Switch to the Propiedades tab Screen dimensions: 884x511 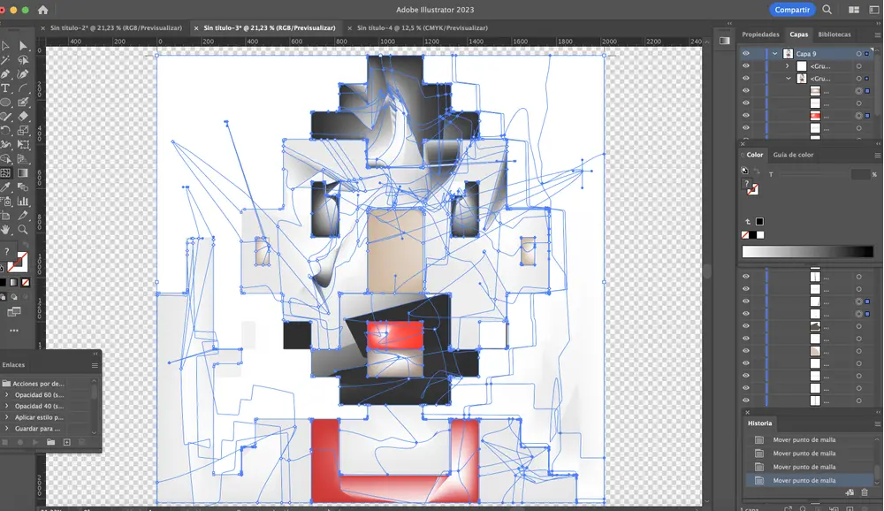coord(760,34)
